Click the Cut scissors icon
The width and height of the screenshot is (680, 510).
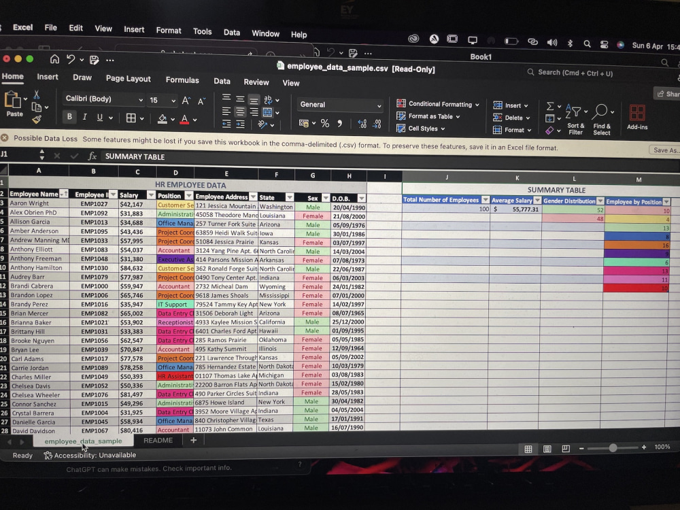37,94
